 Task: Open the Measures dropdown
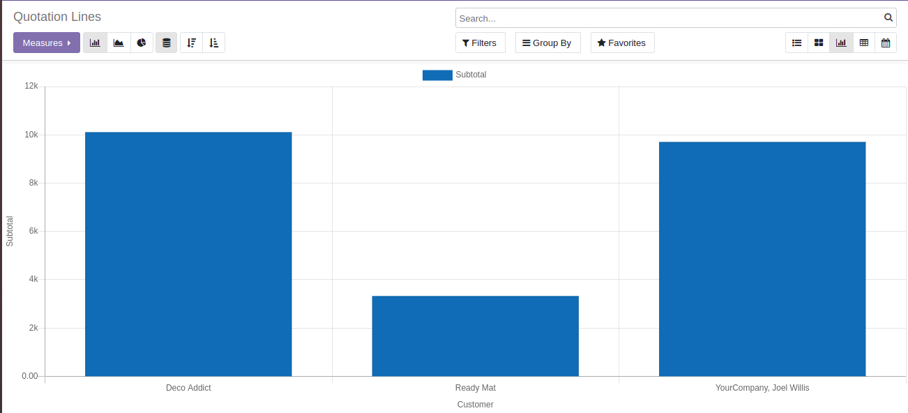coord(47,43)
